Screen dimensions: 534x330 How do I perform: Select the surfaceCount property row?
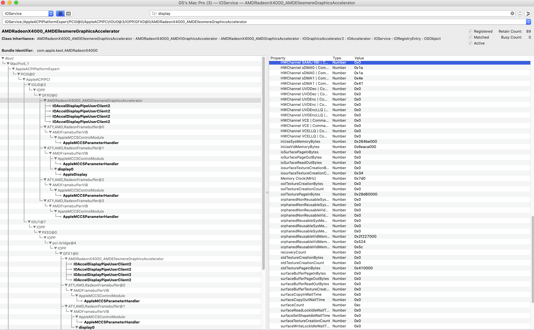click(x=399, y=305)
